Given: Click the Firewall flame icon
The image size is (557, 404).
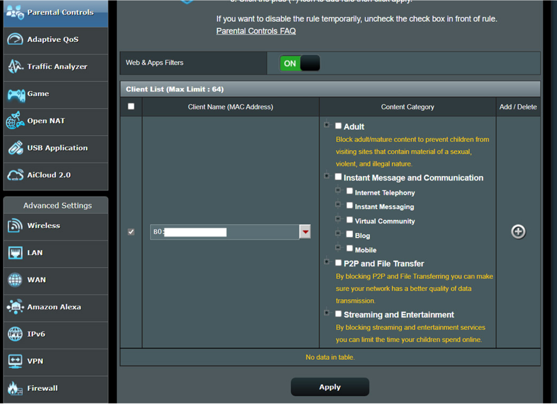Looking at the screenshot, I should [x=15, y=388].
